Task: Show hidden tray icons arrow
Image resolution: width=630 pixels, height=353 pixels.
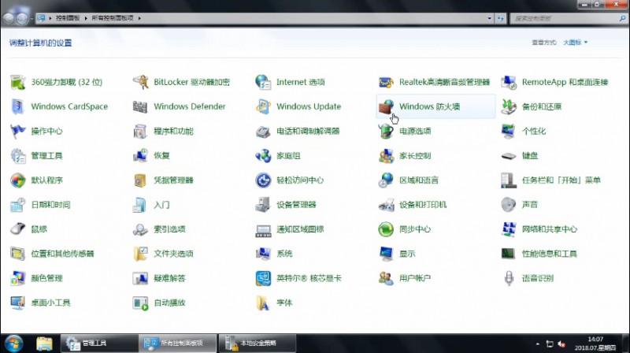Action: (538, 344)
